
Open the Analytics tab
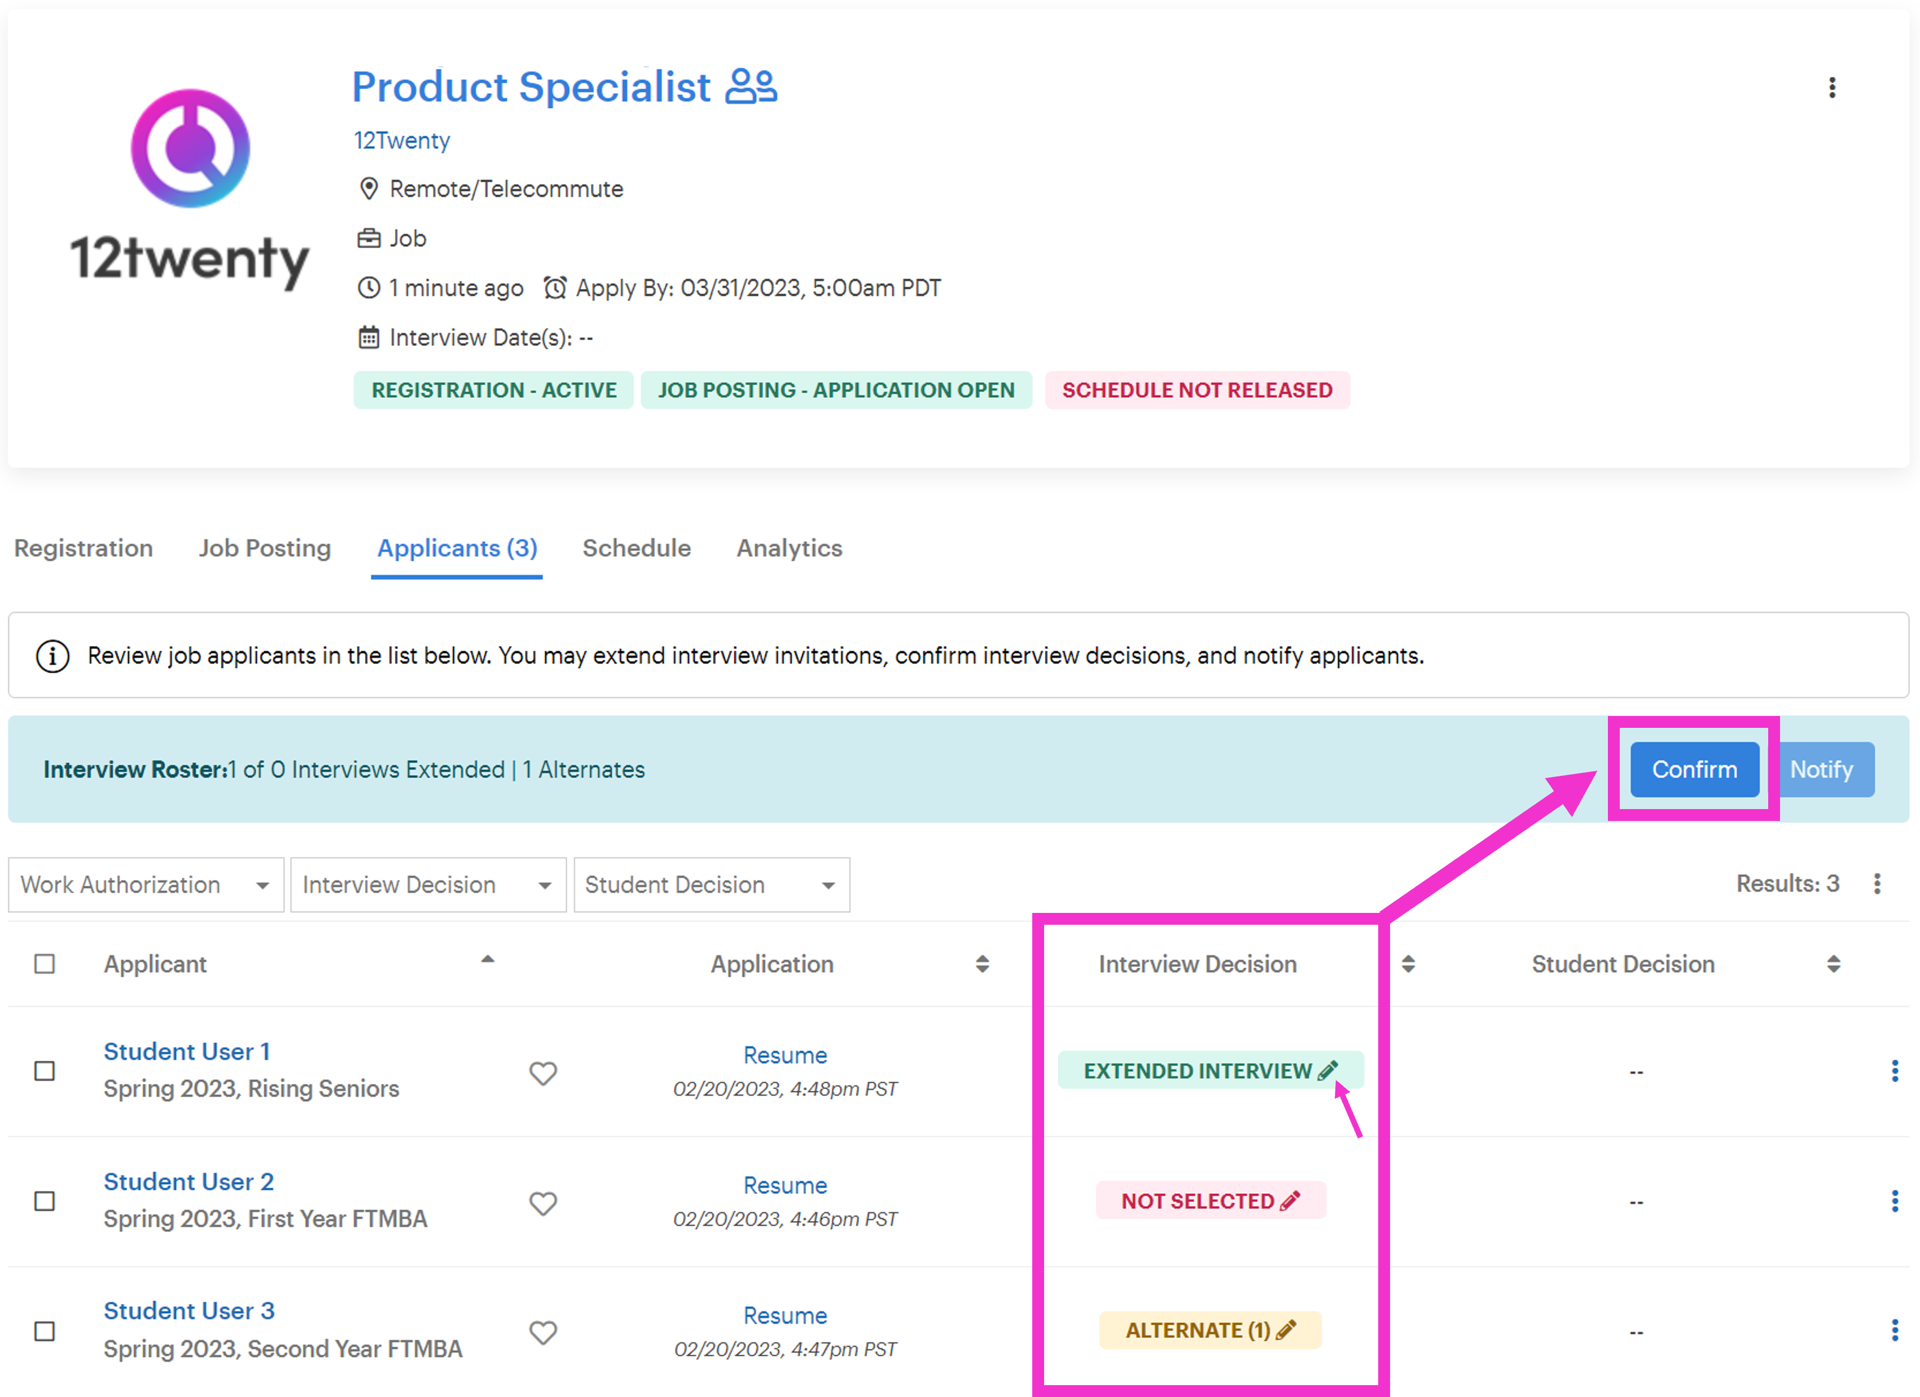790,548
